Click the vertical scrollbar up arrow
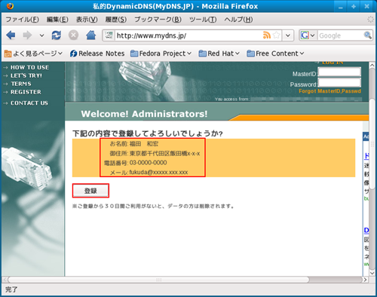Viewport: 377px width, 297px height. pos(372,65)
